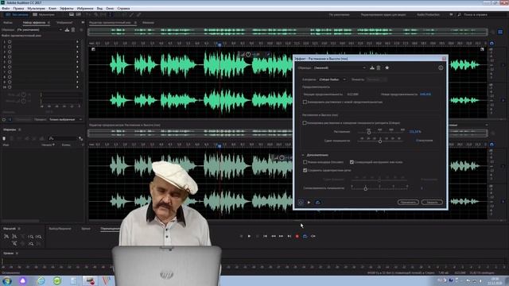Viewport: 509px width, 286px height.
Task: Delete rack preset trash icon in Effects Rack
Action: click(73, 30)
